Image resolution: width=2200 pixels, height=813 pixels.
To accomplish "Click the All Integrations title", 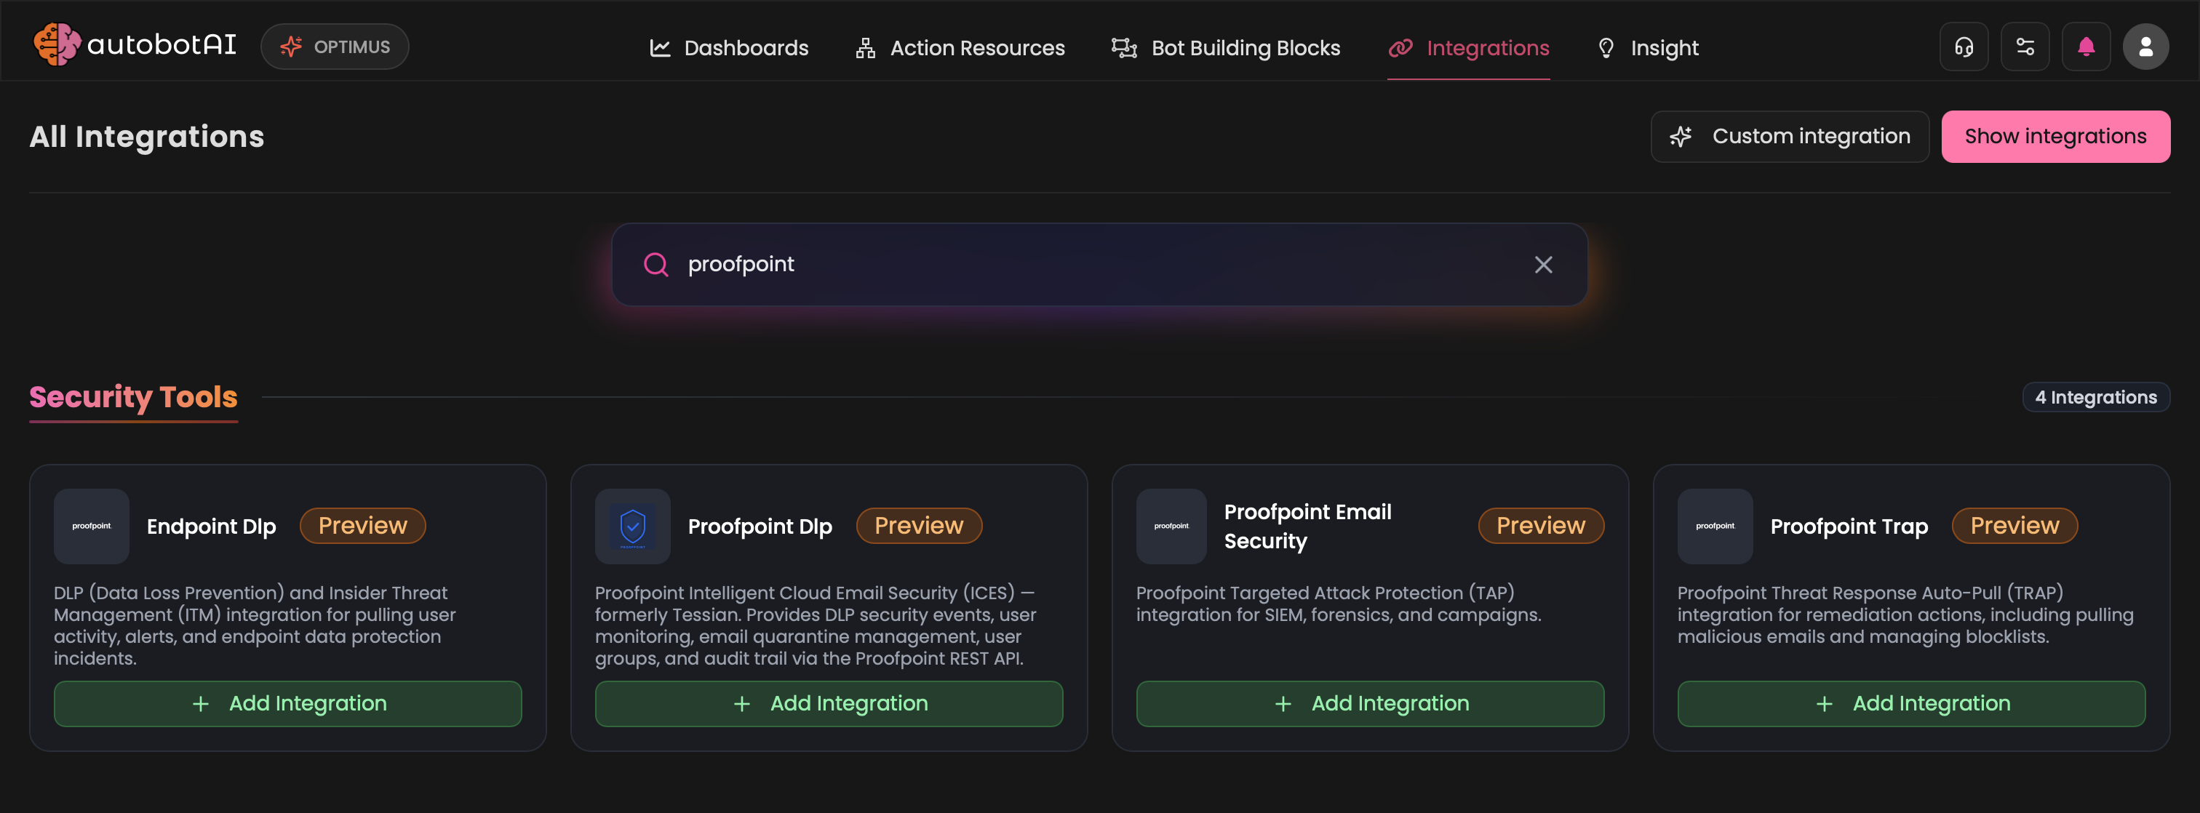I will 147,137.
